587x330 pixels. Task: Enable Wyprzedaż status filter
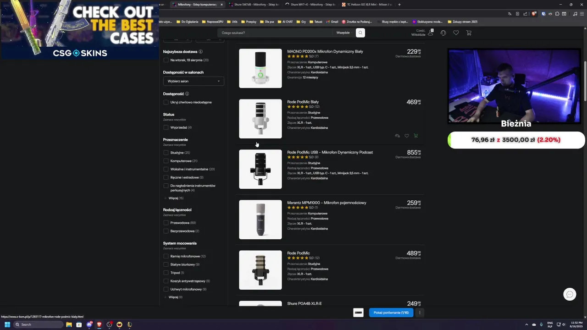pos(166,127)
